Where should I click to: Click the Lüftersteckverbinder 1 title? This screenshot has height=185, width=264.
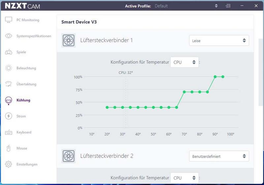point(106,40)
